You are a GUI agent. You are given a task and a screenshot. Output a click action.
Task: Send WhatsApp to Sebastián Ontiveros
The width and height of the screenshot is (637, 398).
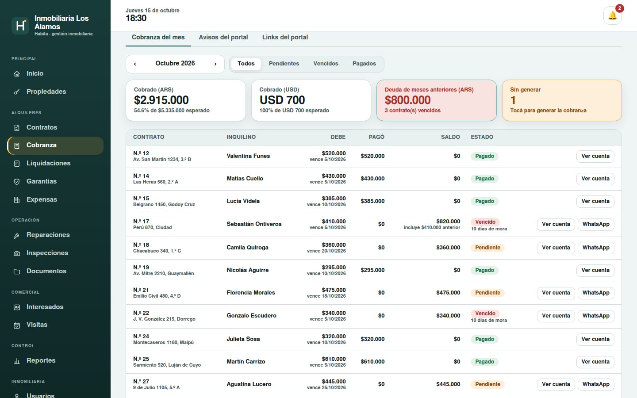click(x=596, y=225)
